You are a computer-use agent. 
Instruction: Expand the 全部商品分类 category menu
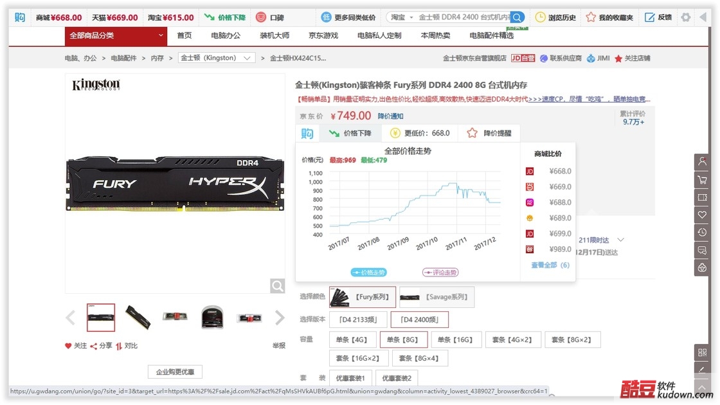(x=116, y=35)
